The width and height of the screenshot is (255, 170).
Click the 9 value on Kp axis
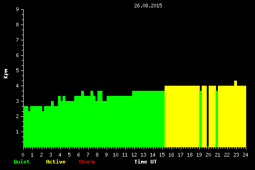(x=18, y=9)
